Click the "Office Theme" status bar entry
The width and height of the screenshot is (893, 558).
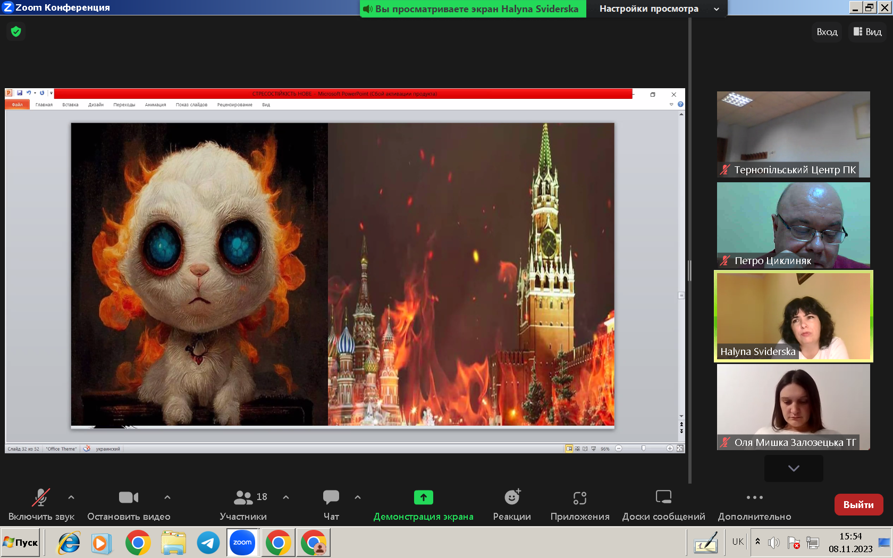[x=61, y=449]
